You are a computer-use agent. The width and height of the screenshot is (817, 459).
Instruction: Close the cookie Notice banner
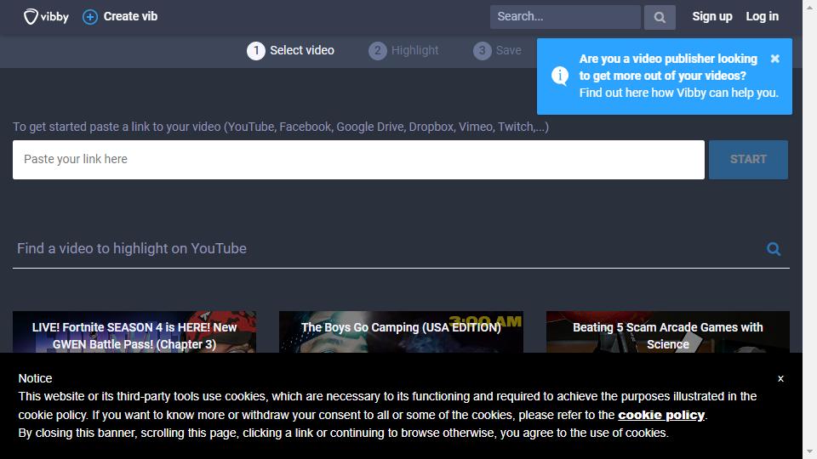click(780, 379)
